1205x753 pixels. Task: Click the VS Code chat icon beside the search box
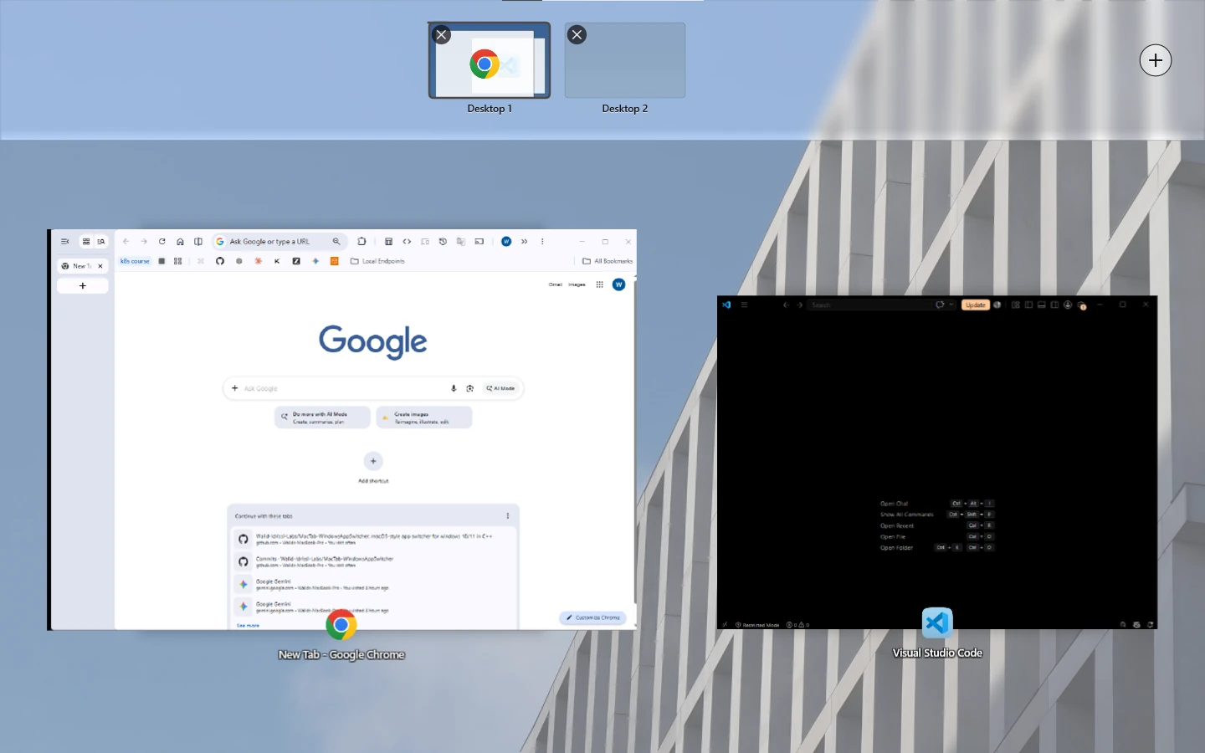(940, 305)
